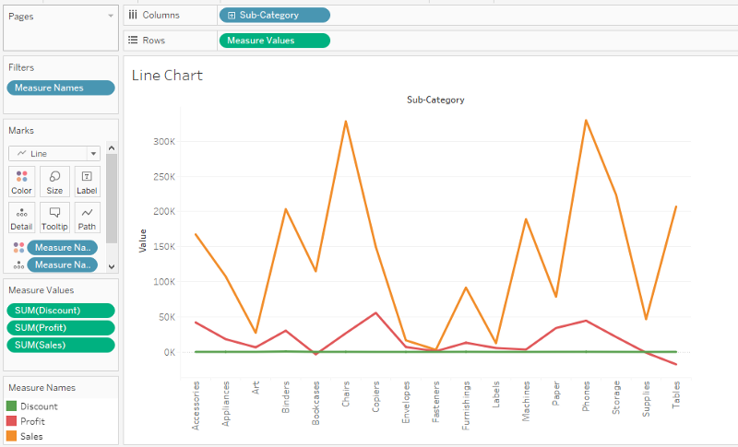Open the Detail mark option
The width and height of the screenshot is (738, 447).
point(22,218)
